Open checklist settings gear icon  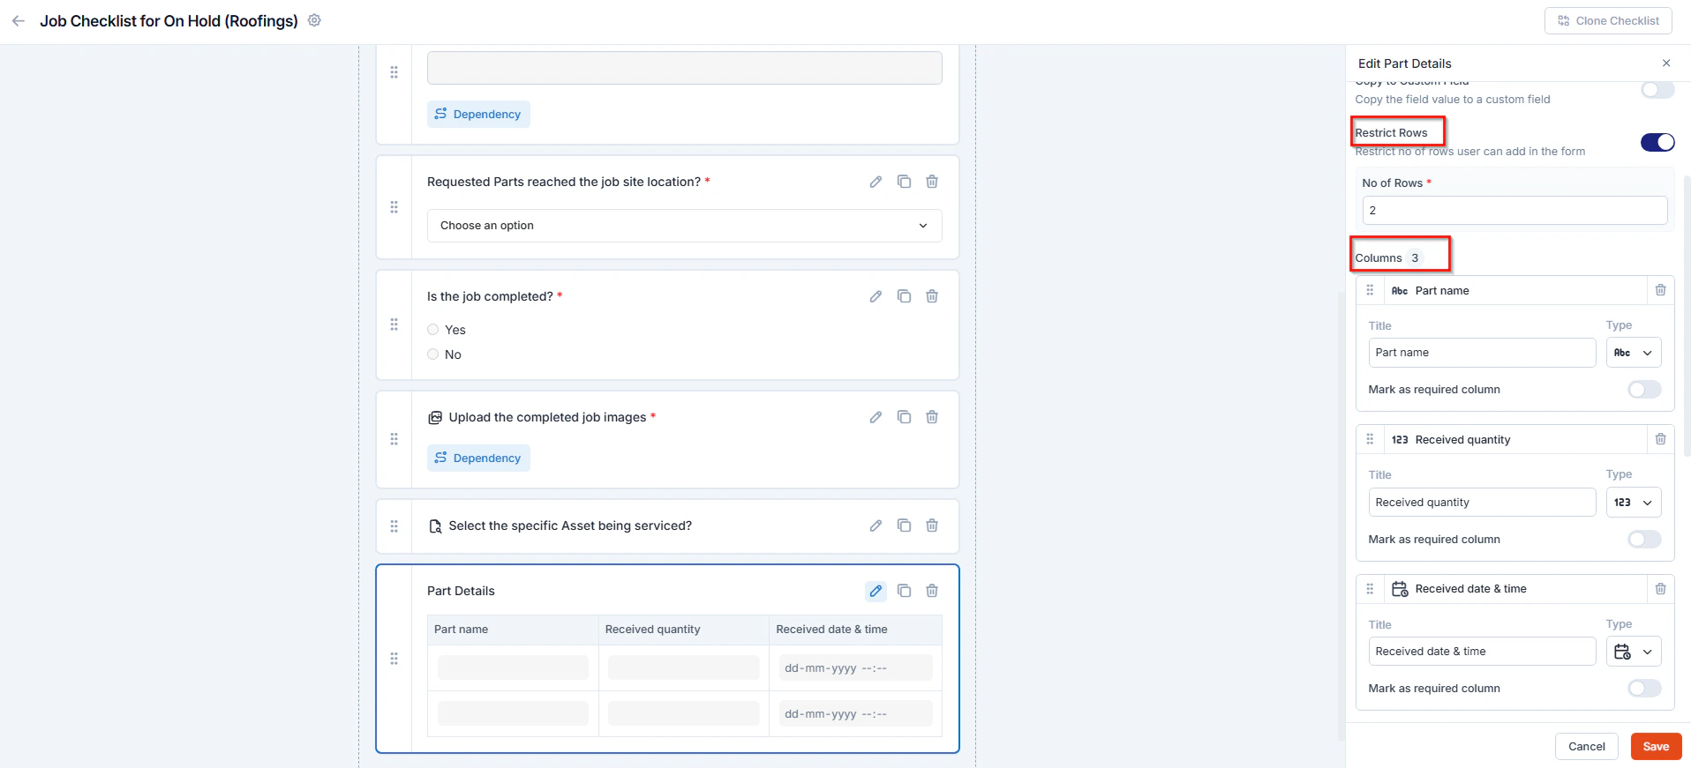[314, 20]
